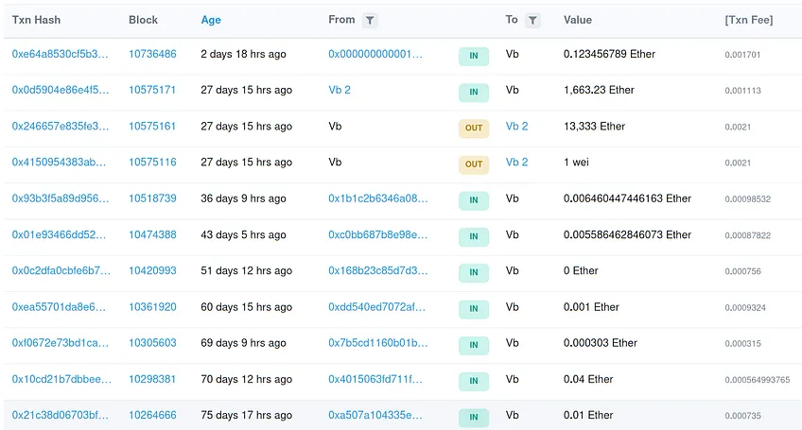Screen dimensions: 802x430
Task: Click the Value column header
Action: click(578, 20)
